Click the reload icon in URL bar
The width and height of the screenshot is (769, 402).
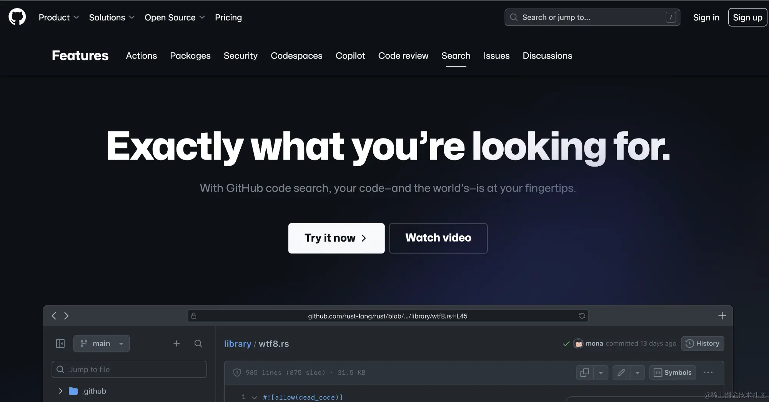tap(582, 316)
